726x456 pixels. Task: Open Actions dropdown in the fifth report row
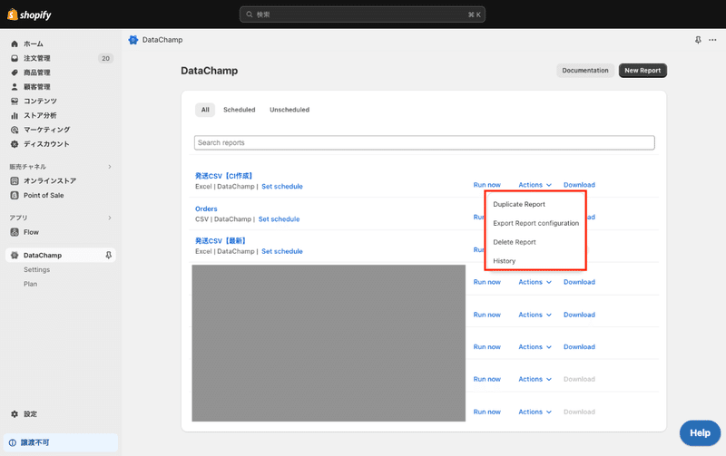coord(535,315)
